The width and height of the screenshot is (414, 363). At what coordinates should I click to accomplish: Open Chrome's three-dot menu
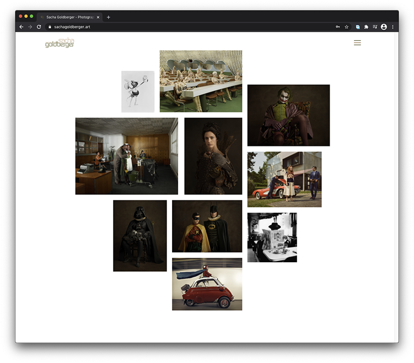coord(393,26)
